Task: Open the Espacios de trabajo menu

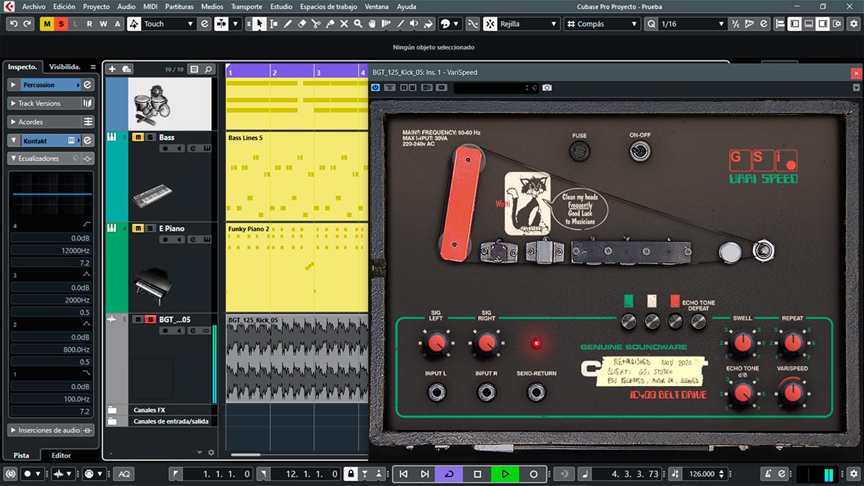Action: (x=328, y=6)
